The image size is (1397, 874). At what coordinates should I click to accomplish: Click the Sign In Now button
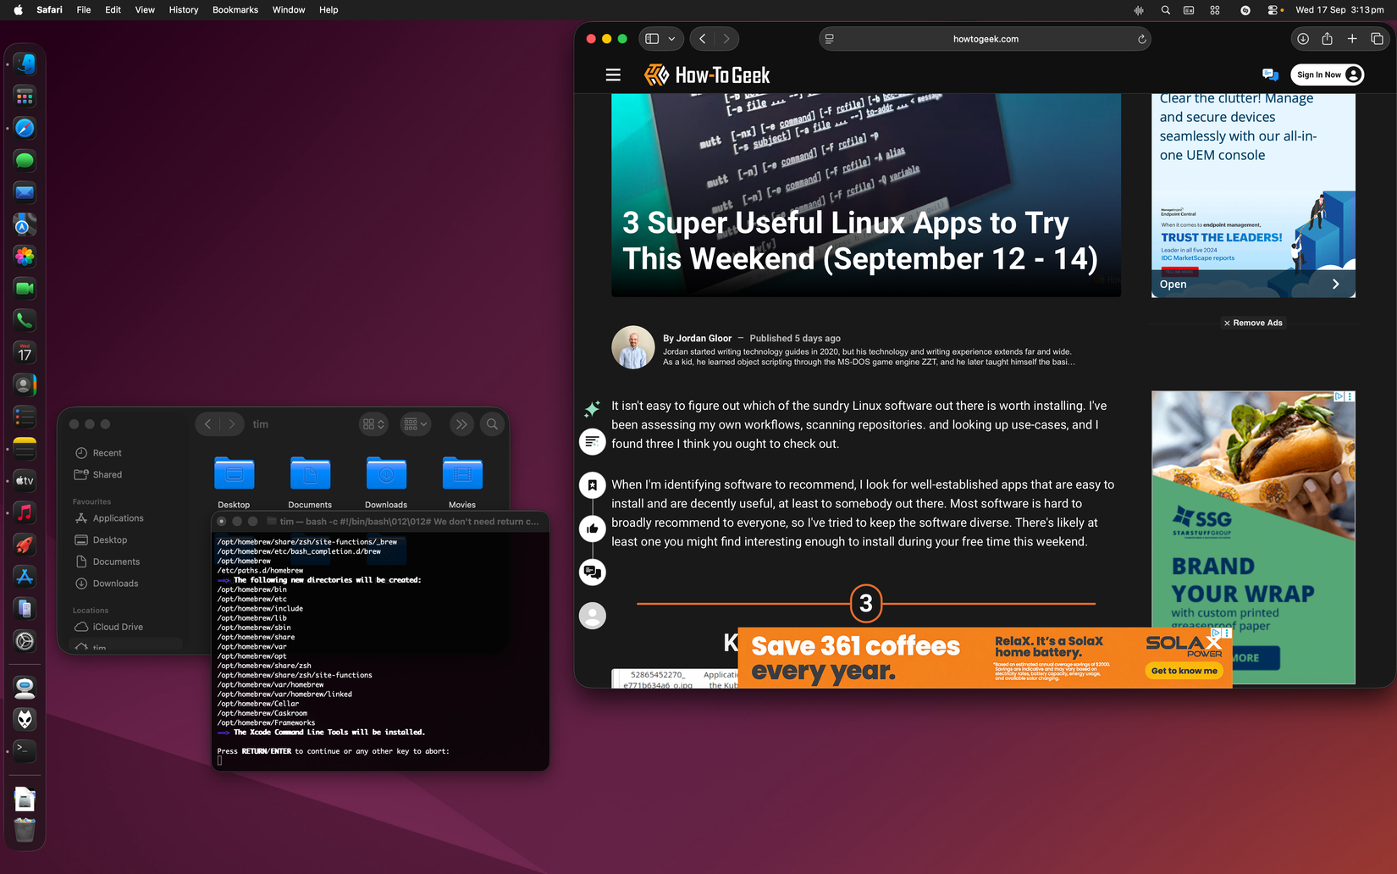click(x=1327, y=75)
